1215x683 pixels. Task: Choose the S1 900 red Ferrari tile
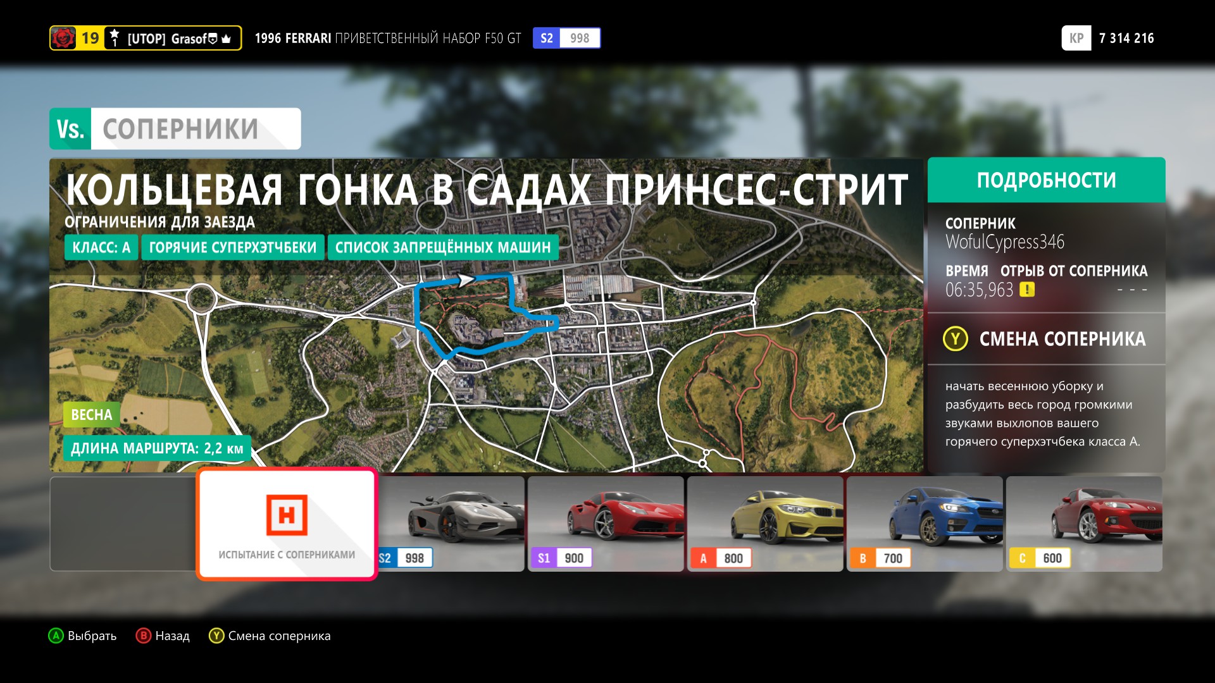[x=606, y=524]
